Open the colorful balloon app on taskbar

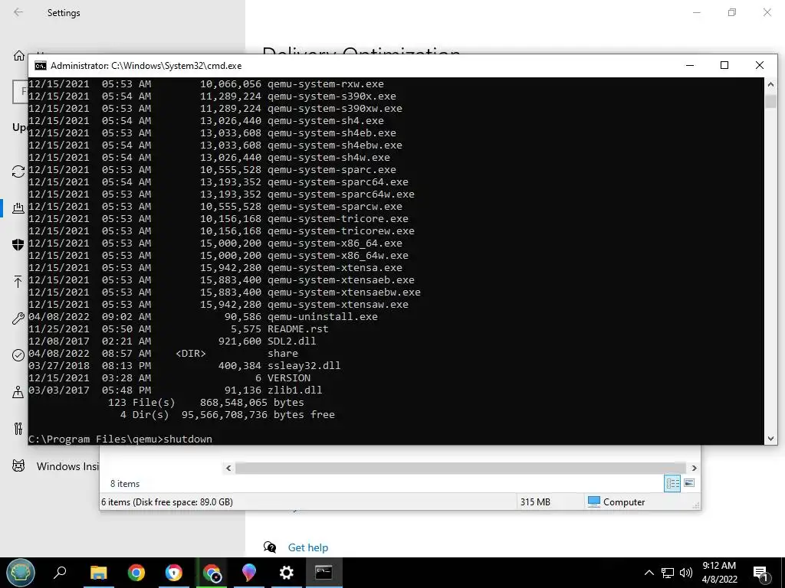coord(249,573)
